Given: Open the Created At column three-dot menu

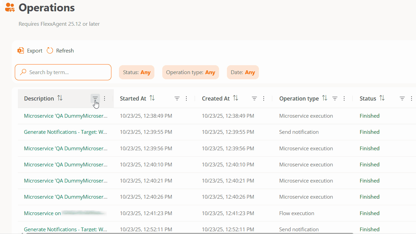Looking at the screenshot, I should (x=264, y=98).
